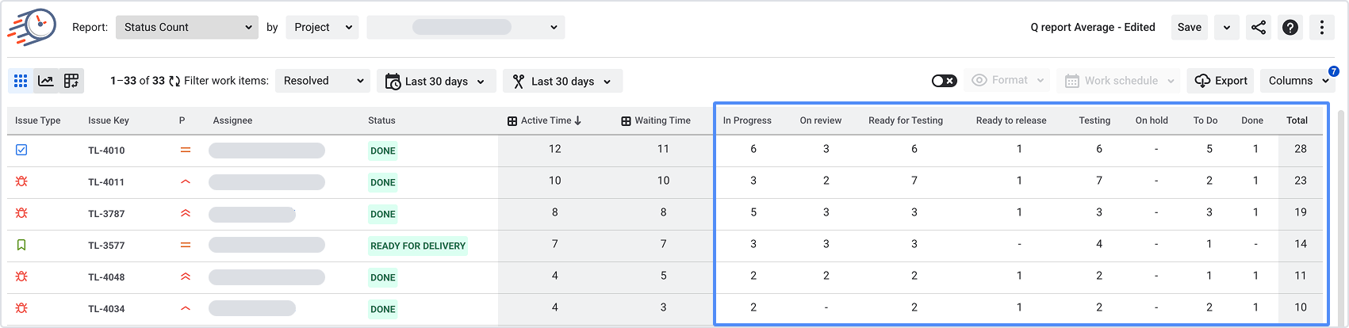The height and width of the screenshot is (328, 1349).
Task: Click the Issue Type column header
Action: click(37, 120)
